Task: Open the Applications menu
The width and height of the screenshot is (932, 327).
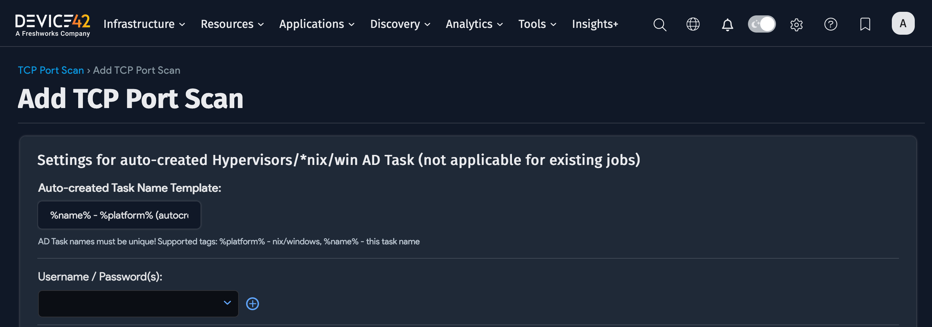Action: (x=316, y=25)
